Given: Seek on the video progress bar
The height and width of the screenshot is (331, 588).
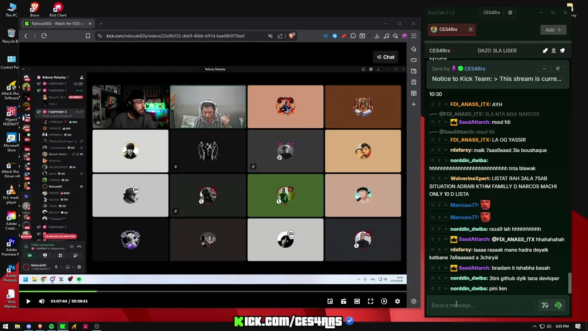Looking at the screenshot, I should tap(213, 291).
